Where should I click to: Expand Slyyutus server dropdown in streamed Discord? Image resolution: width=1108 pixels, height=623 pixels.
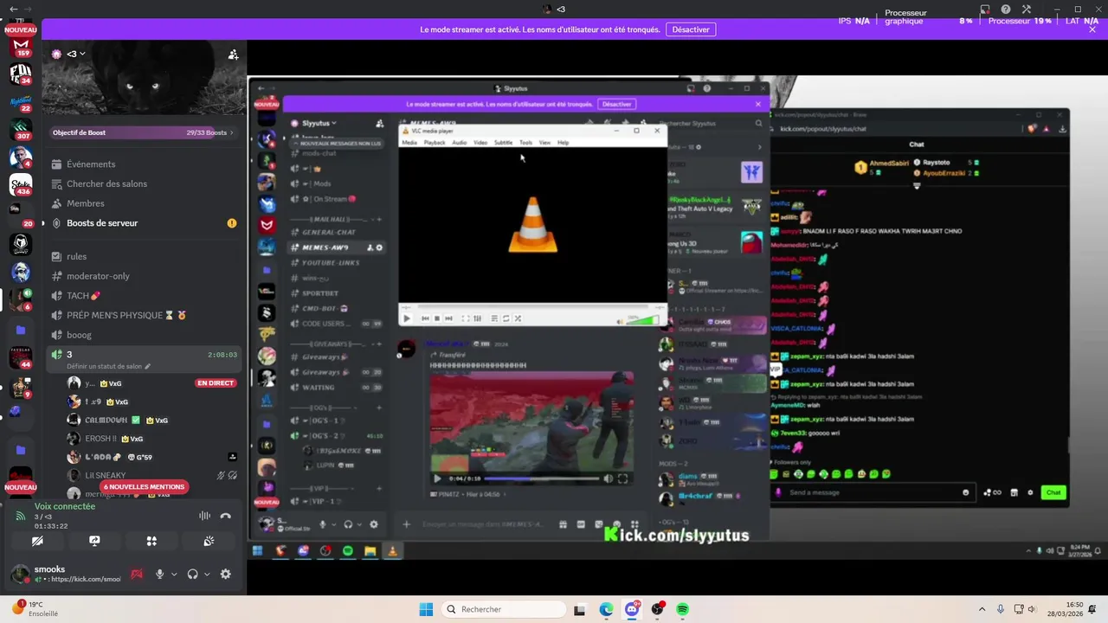(319, 123)
